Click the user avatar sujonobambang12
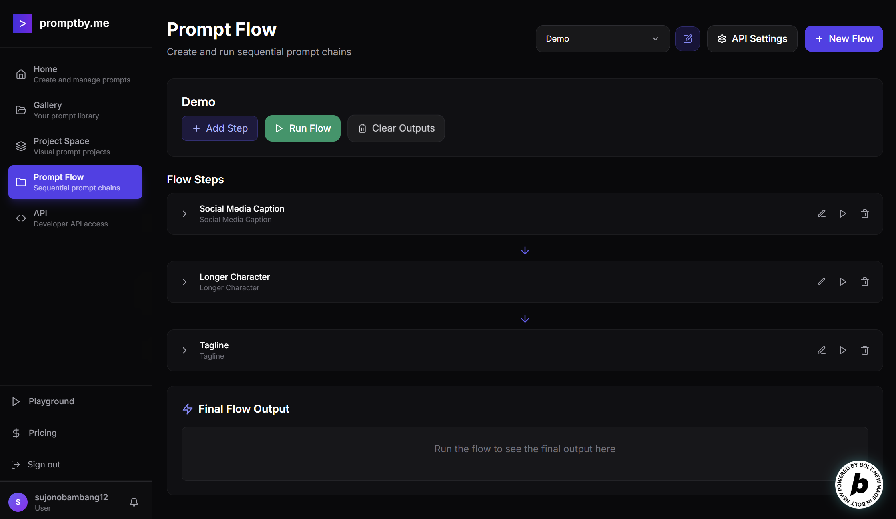Image resolution: width=896 pixels, height=519 pixels. point(18,502)
